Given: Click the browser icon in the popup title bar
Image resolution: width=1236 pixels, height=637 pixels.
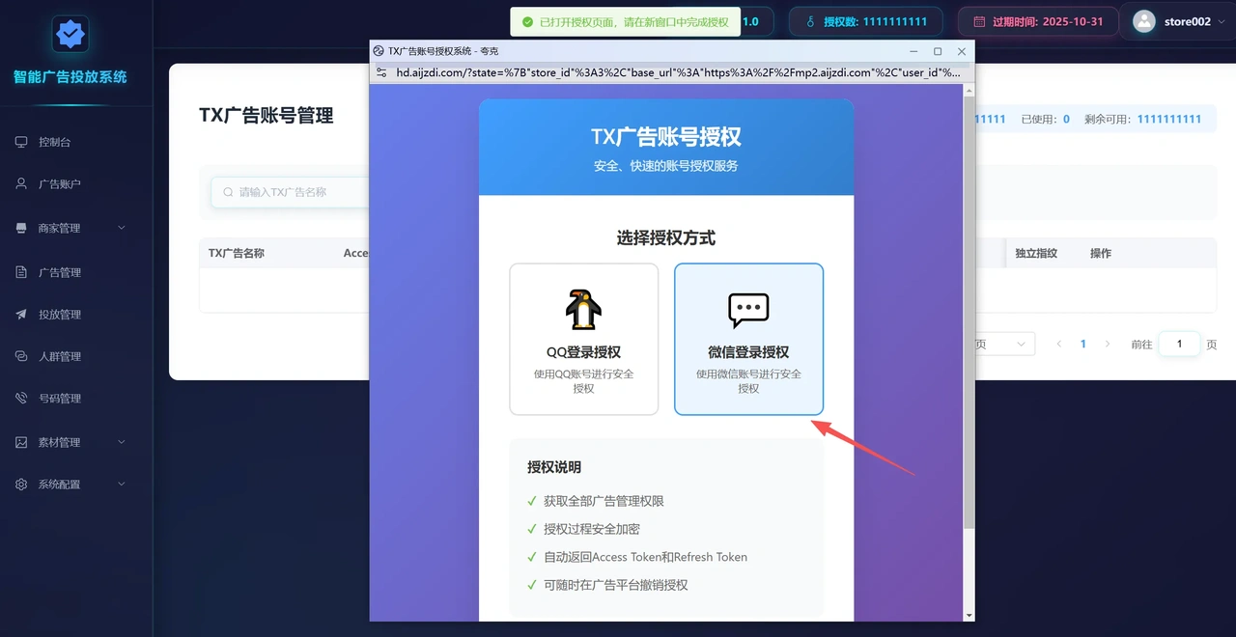Looking at the screenshot, I should [x=379, y=50].
